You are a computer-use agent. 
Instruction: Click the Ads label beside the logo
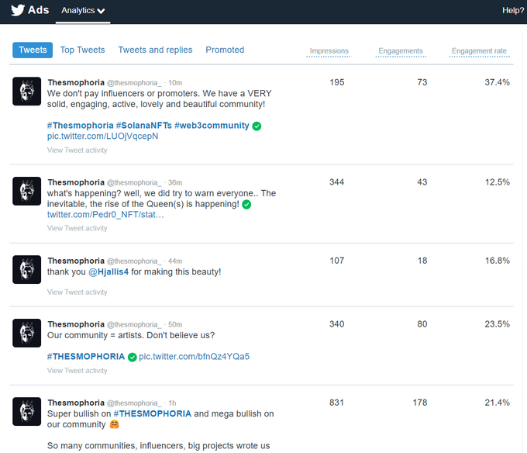tap(38, 10)
